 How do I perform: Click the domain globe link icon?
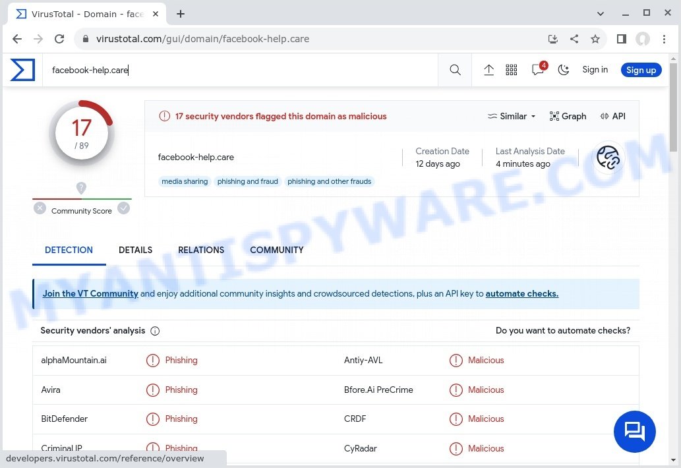(x=608, y=157)
